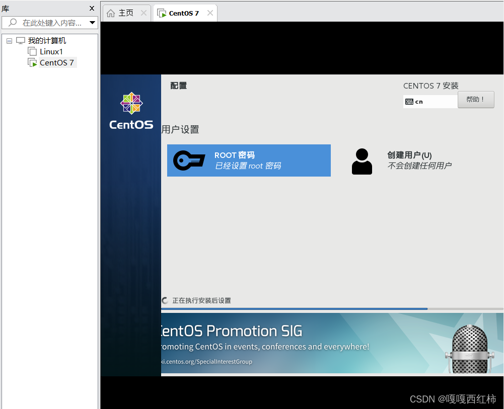The height and width of the screenshot is (409, 504).
Task: Click the installation progress bar
Action: click(x=332, y=309)
